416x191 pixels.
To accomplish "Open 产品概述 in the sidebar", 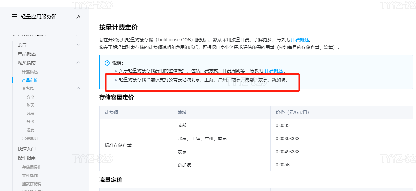I will pos(27,54).
